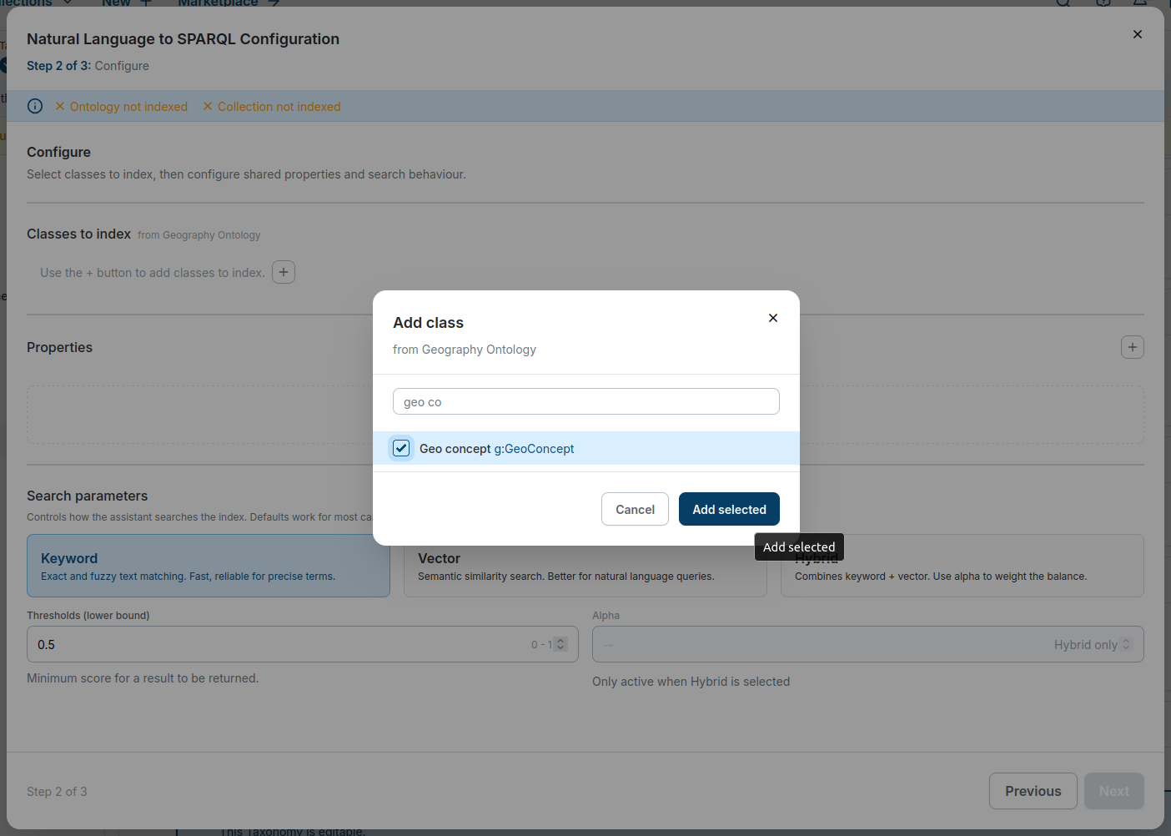Click the 'from Geography Ontology' dialog subtitle
Screen dimensions: 1171x836
click(x=465, y=350)
